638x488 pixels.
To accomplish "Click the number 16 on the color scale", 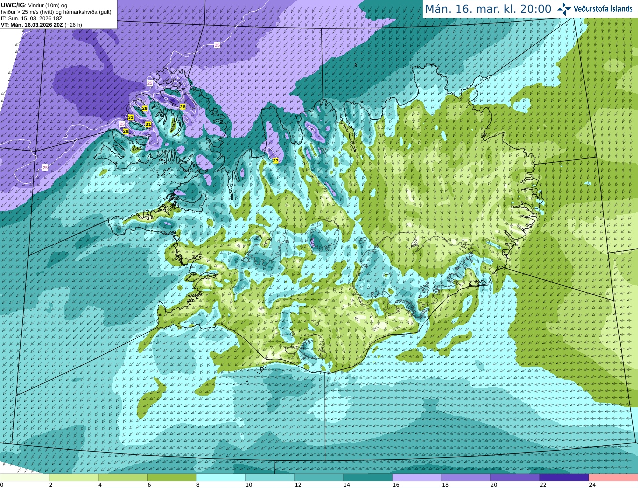I will [x=396, y=485].
